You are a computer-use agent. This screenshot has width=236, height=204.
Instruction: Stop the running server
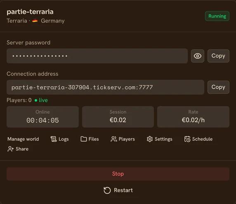point(118,174)
